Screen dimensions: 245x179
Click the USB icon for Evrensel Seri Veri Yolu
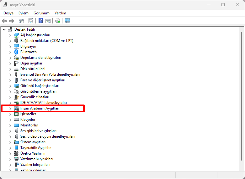pyautogui.click(x=16, y=74)
